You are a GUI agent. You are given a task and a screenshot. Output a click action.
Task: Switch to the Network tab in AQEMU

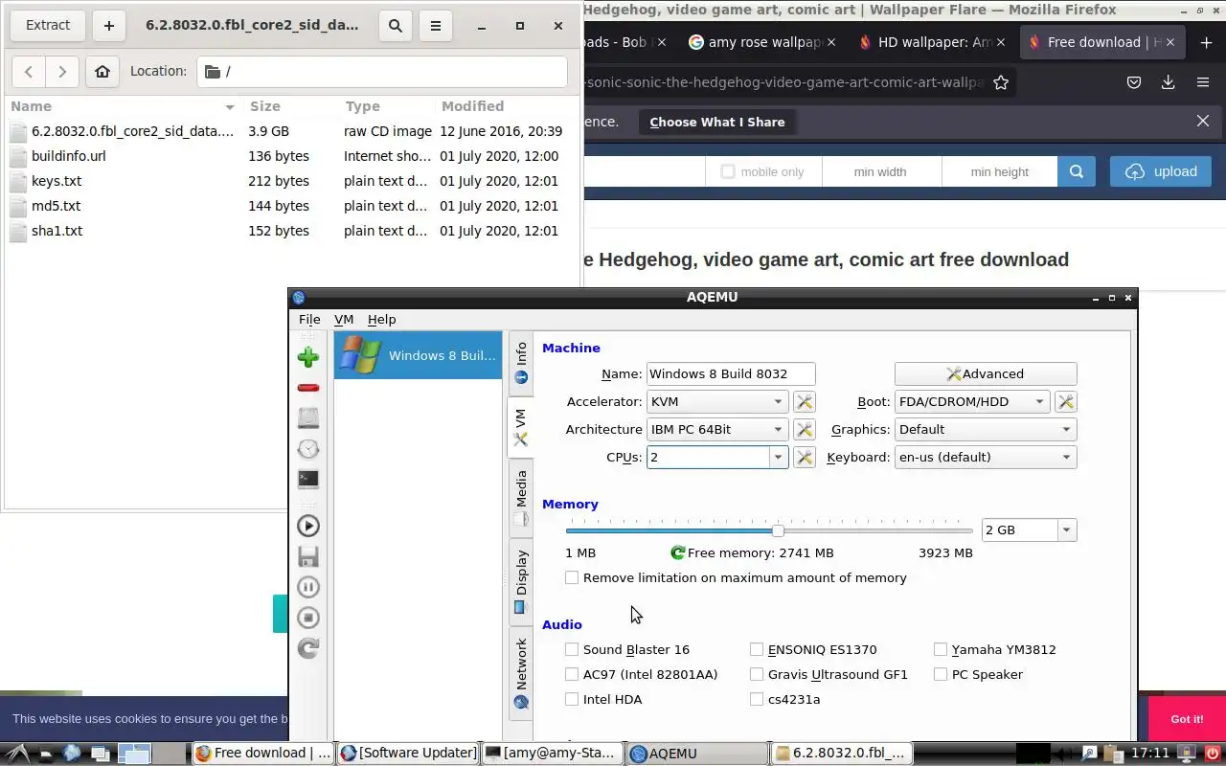[x=521, y=672]
